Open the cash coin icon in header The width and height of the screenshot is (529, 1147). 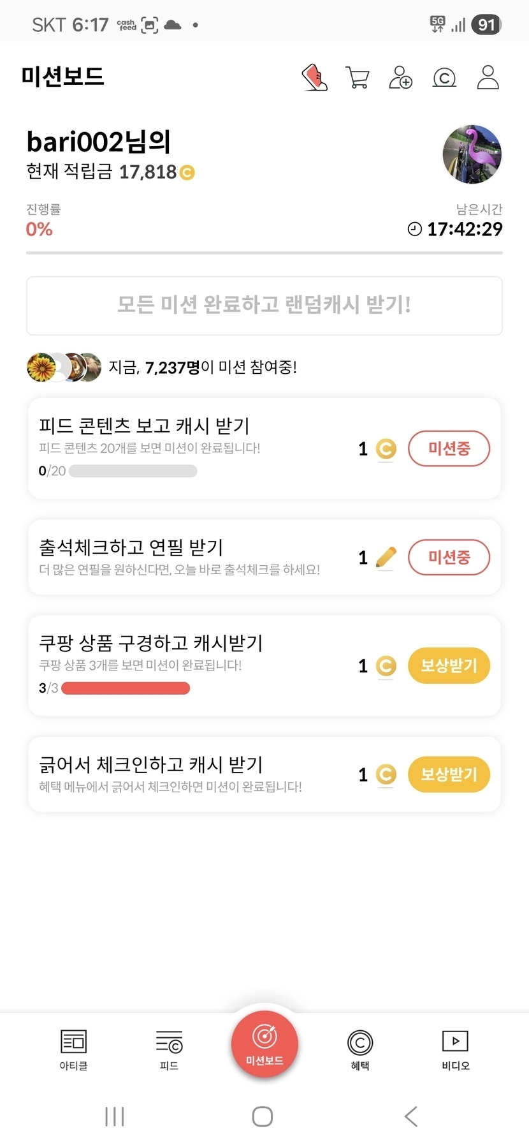[x=444, y=78]
